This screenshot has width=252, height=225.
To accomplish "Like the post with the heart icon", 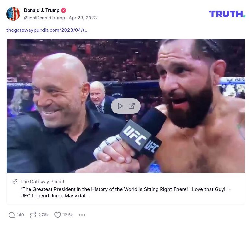I will (58, 215).
